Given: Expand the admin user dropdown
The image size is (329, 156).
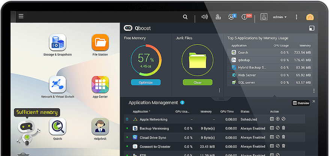Looking at the screenshot, I should coord(279,17).
